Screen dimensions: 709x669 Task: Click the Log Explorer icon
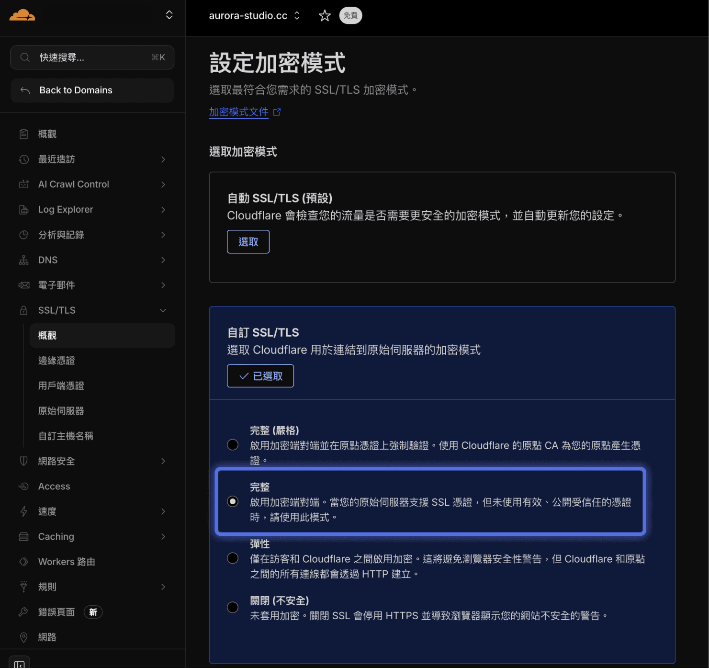click(23, 209)
